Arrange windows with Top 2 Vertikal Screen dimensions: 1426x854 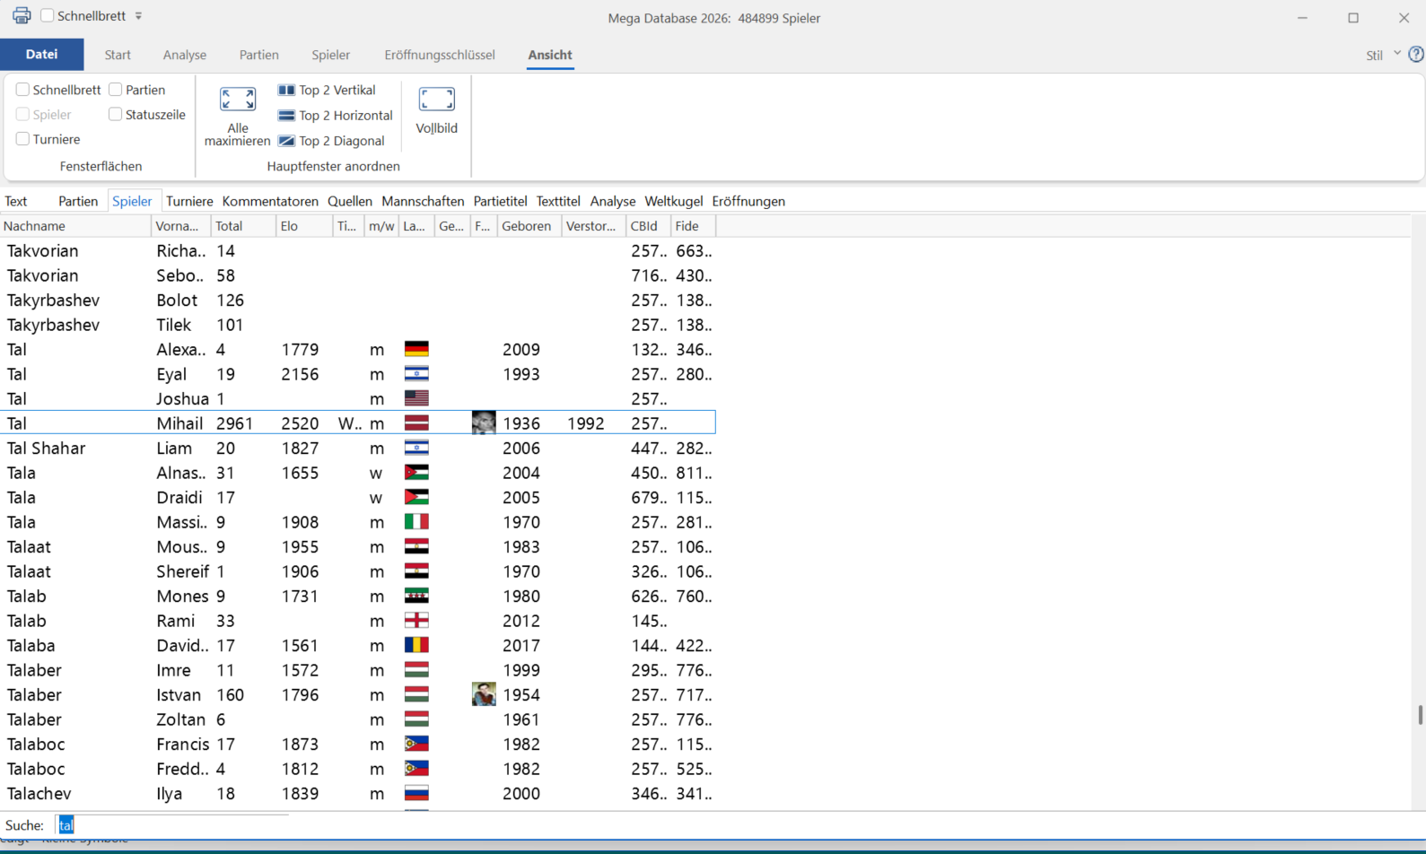327,90
